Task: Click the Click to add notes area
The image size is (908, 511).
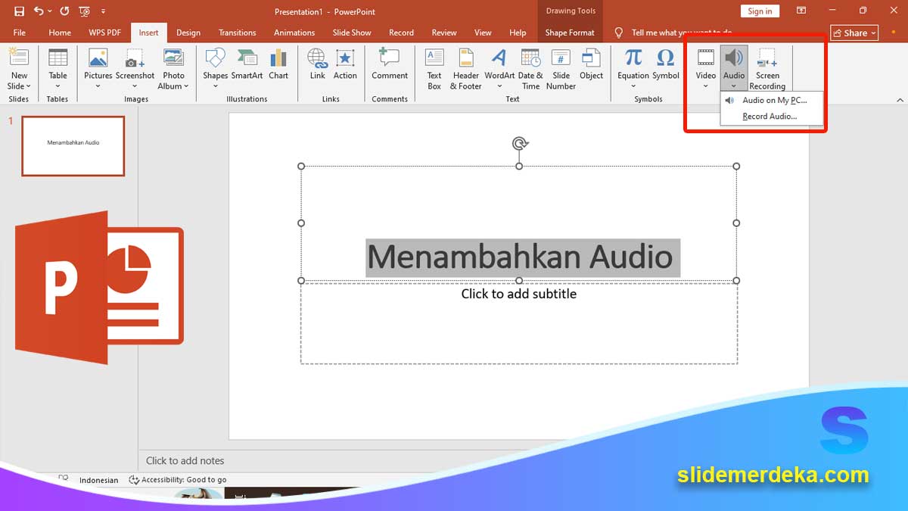Action: [x=185, y=460]
